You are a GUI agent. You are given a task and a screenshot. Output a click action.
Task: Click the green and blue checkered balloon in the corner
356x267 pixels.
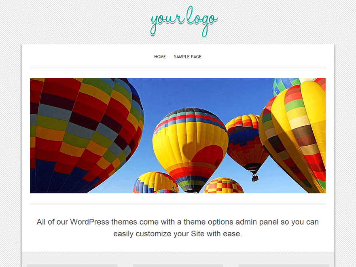tap(285, 85)
